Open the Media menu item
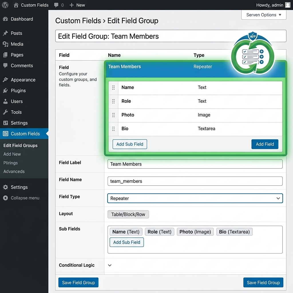The height and width of the screenshot is (293, 293). click(17, 44)
